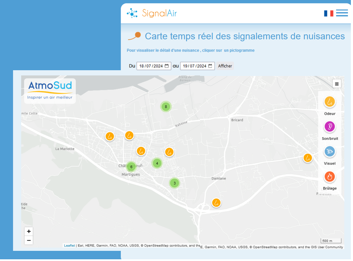Select the odor marker directly southwest of cluster 8

(129, 135)
